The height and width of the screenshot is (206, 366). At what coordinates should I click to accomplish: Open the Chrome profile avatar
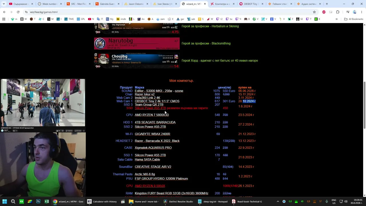point(355,12)
